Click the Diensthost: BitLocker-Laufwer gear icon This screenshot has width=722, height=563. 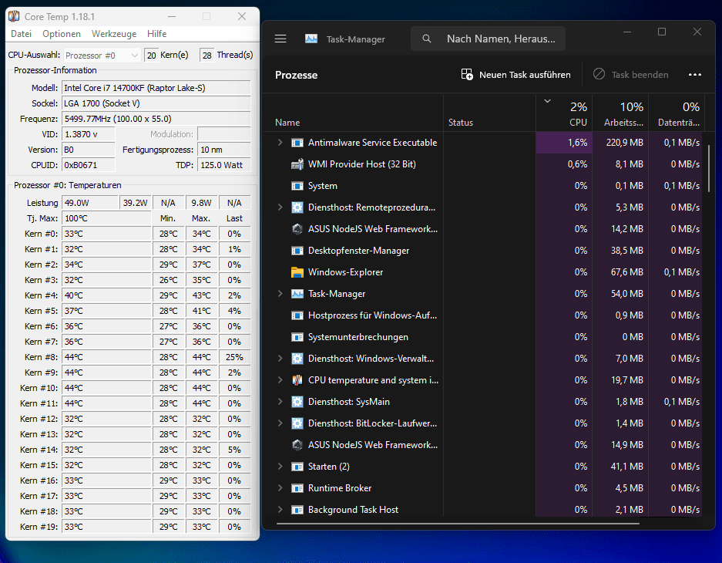click(x=297, y=423)
